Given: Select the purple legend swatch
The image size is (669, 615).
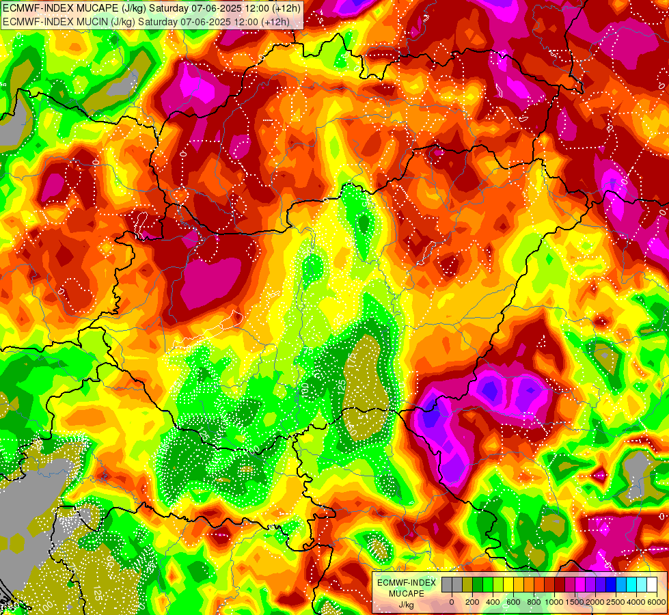Looking at the screenshot, I should point(591,584).
